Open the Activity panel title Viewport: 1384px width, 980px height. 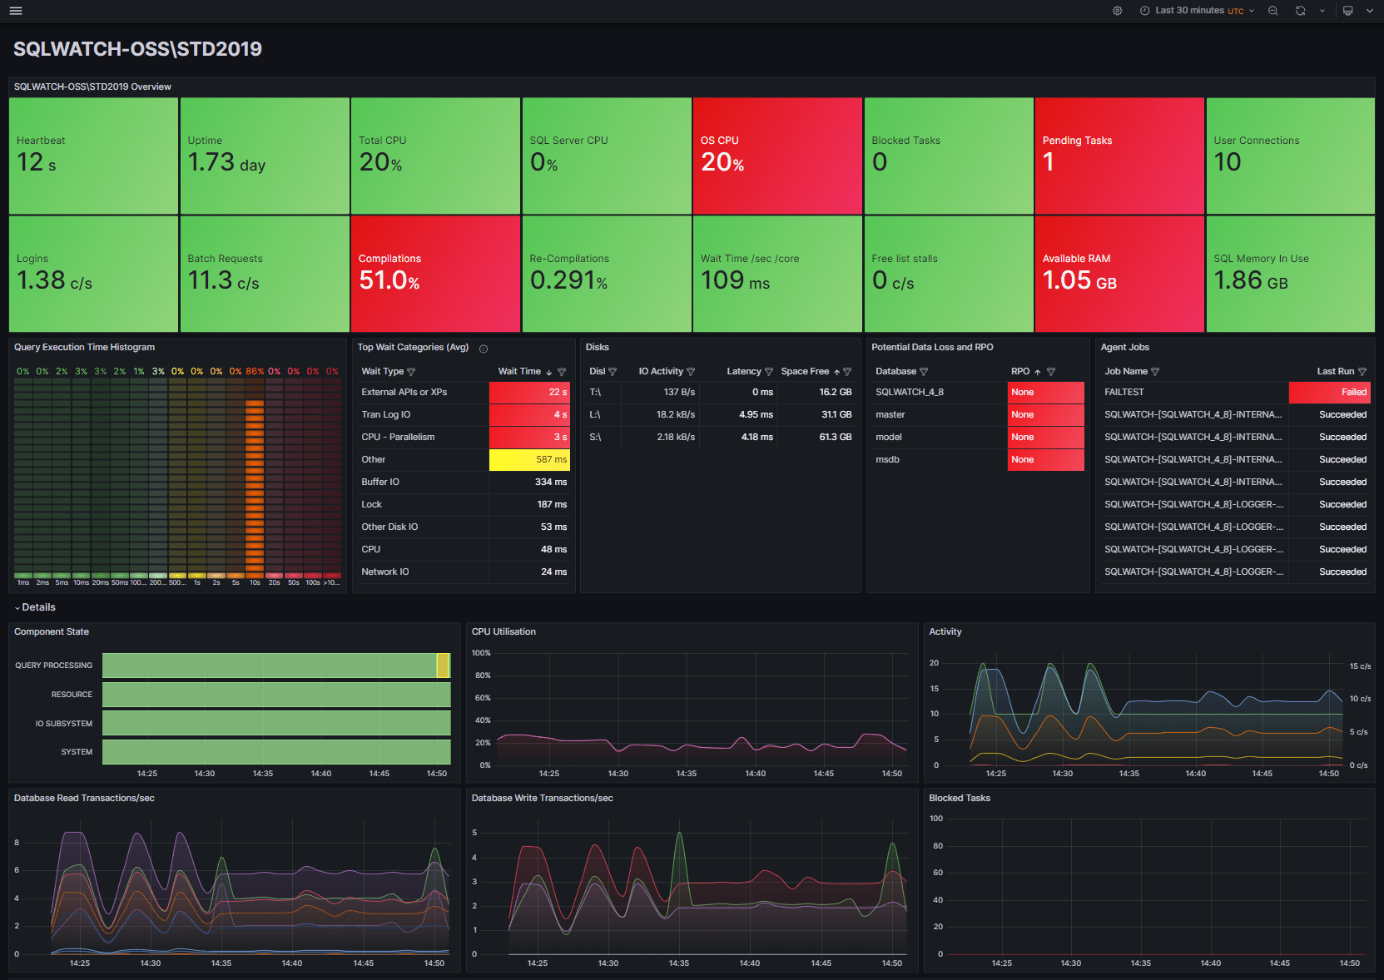(945, 632)
